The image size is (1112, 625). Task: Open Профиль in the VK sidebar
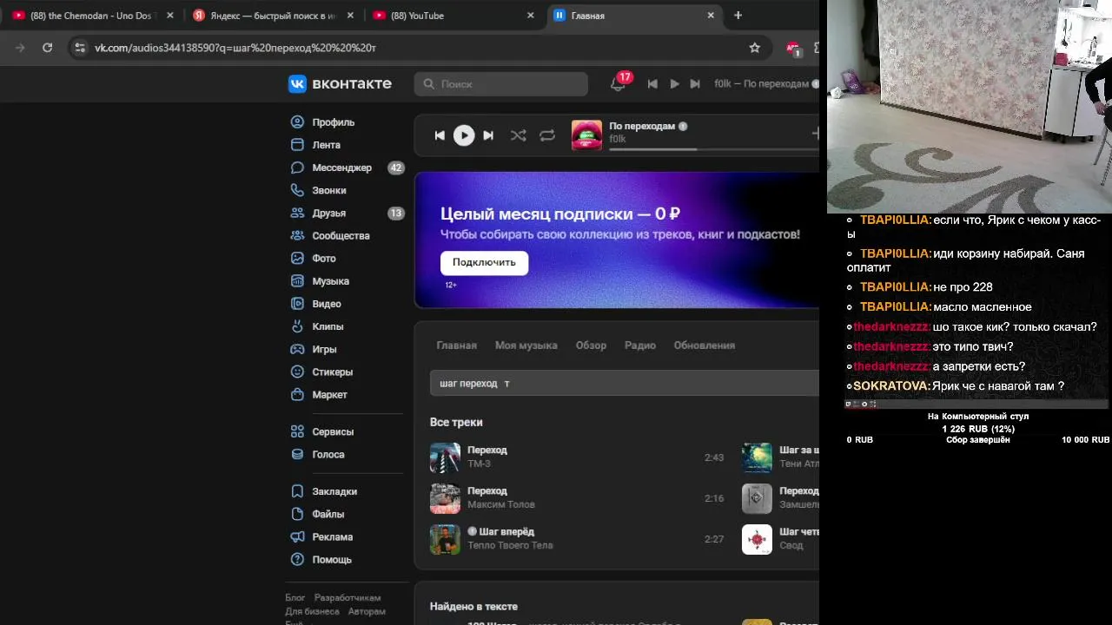tap(322, 122)
